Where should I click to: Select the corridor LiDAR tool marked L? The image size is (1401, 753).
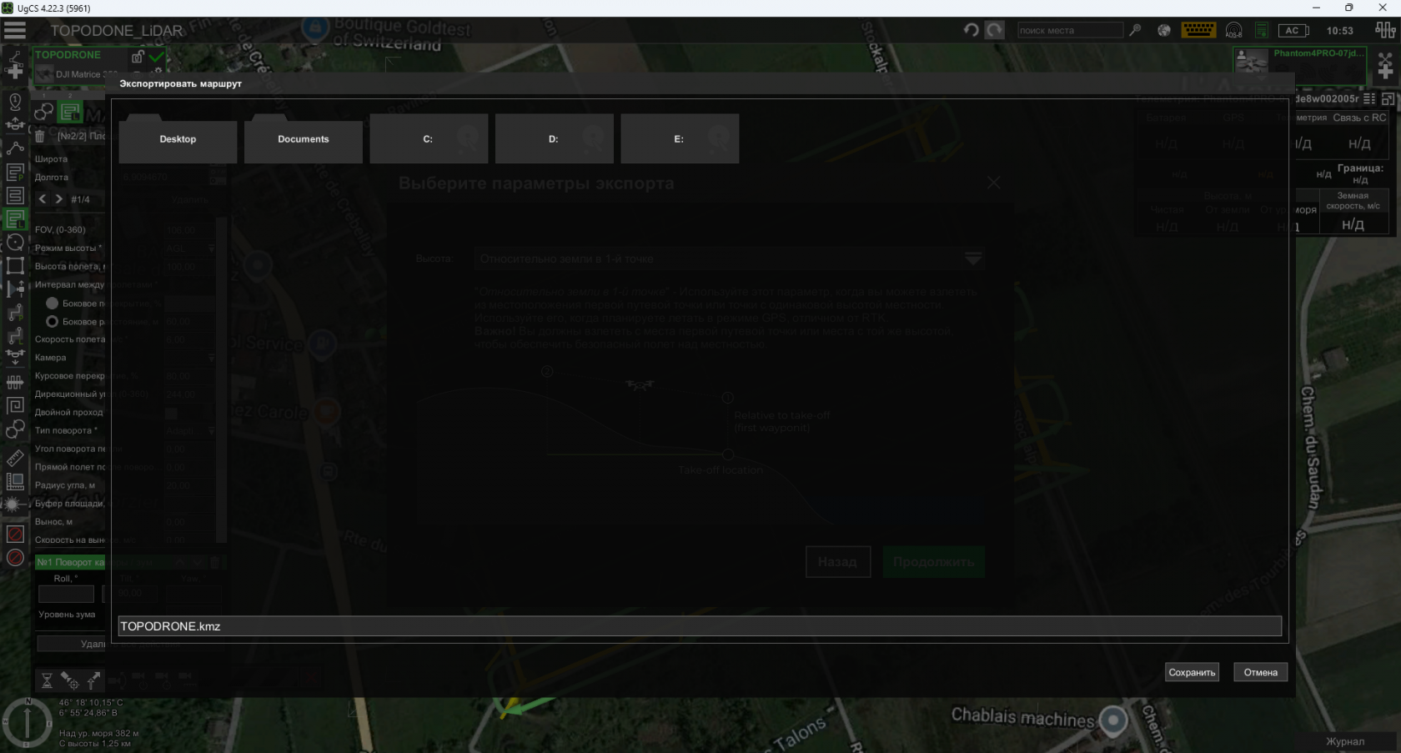coord(15,336)
